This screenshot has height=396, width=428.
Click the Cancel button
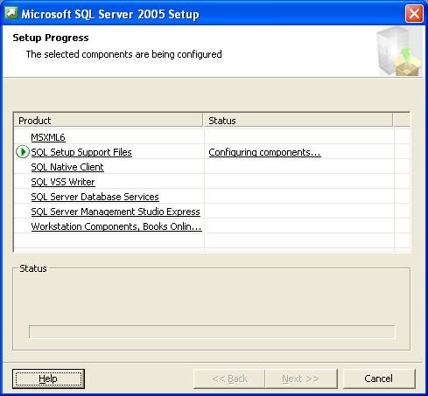[379, 379]
